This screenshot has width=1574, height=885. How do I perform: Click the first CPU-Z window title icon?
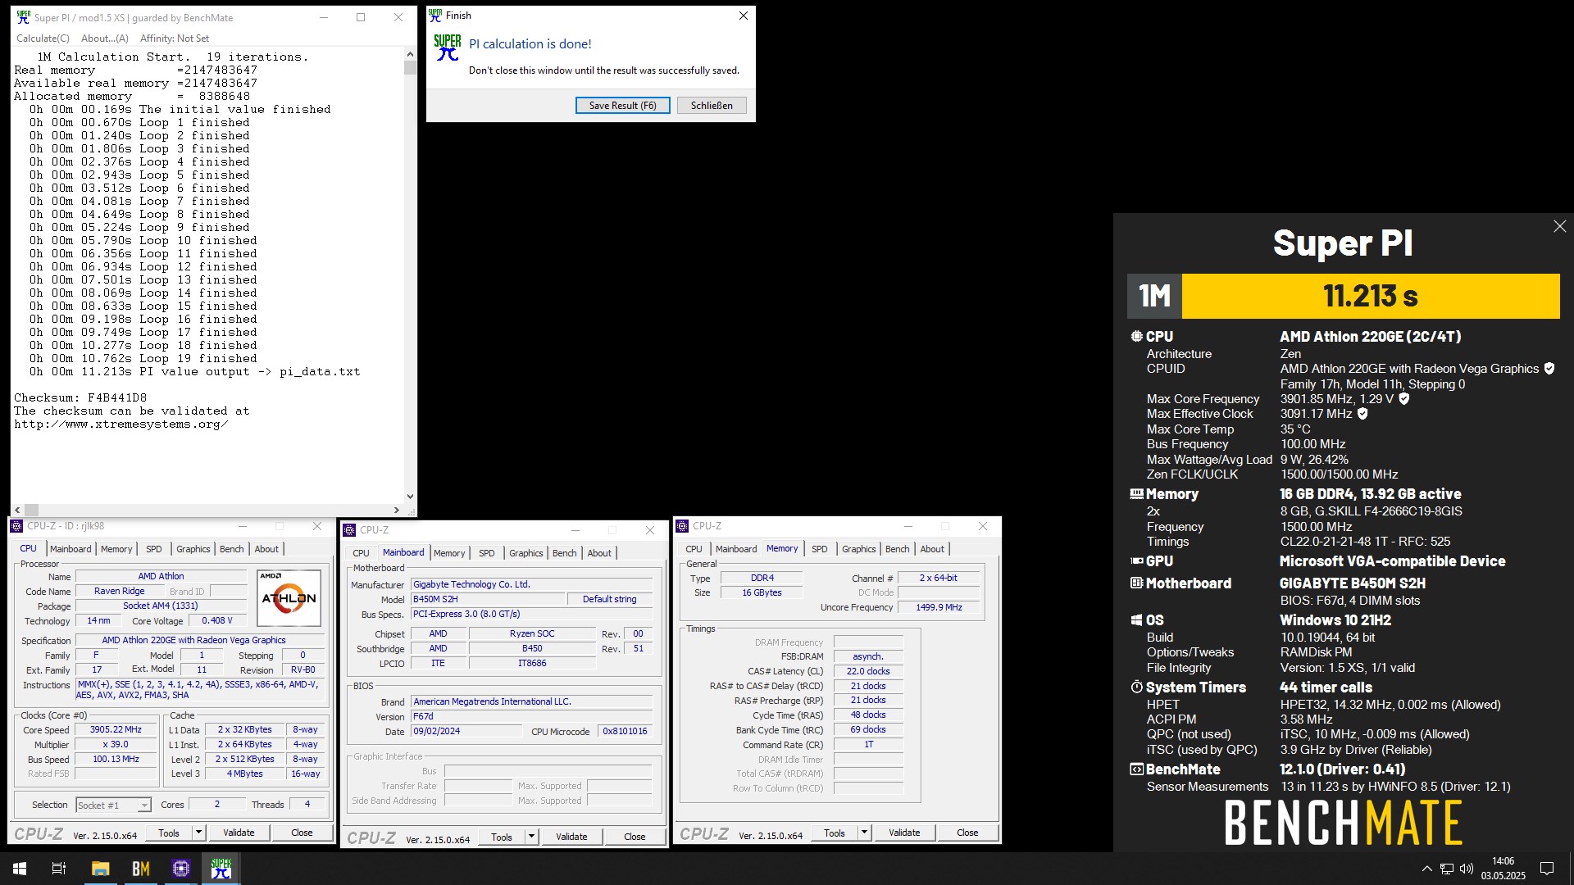point(16,526)
